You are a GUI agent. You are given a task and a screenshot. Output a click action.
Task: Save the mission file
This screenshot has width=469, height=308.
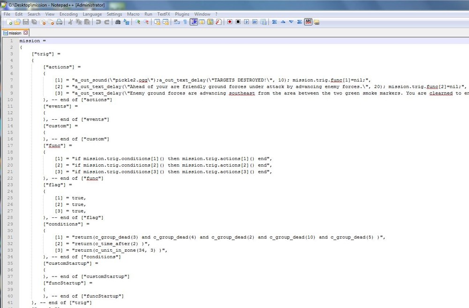[25, 22]
